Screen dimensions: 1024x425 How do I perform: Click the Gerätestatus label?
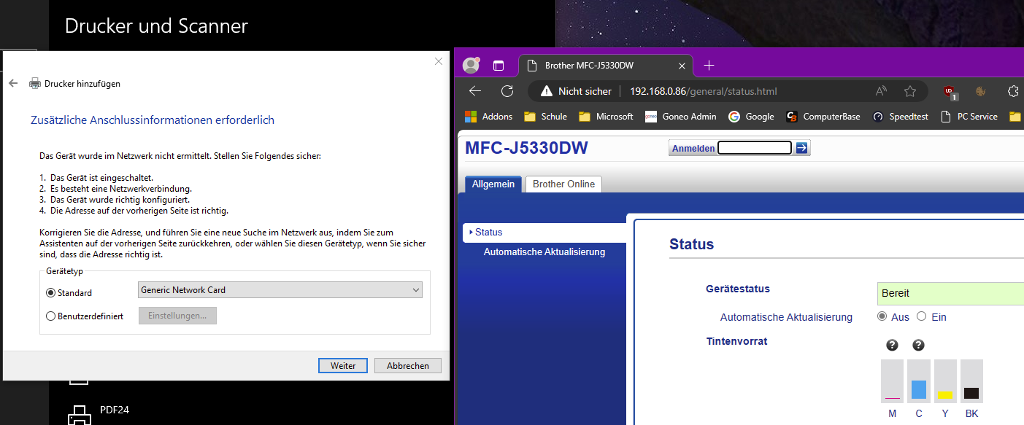point(738,289)
